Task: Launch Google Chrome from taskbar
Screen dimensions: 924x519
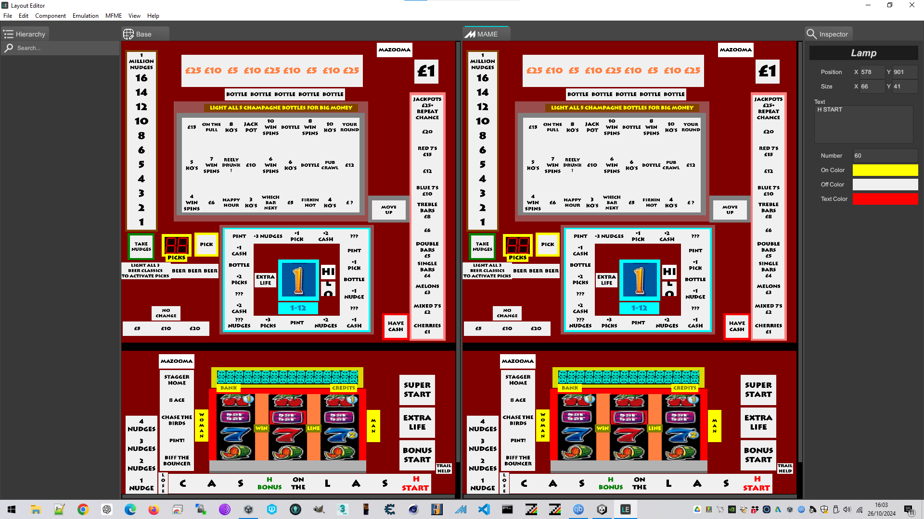Action: coord(83,509)
